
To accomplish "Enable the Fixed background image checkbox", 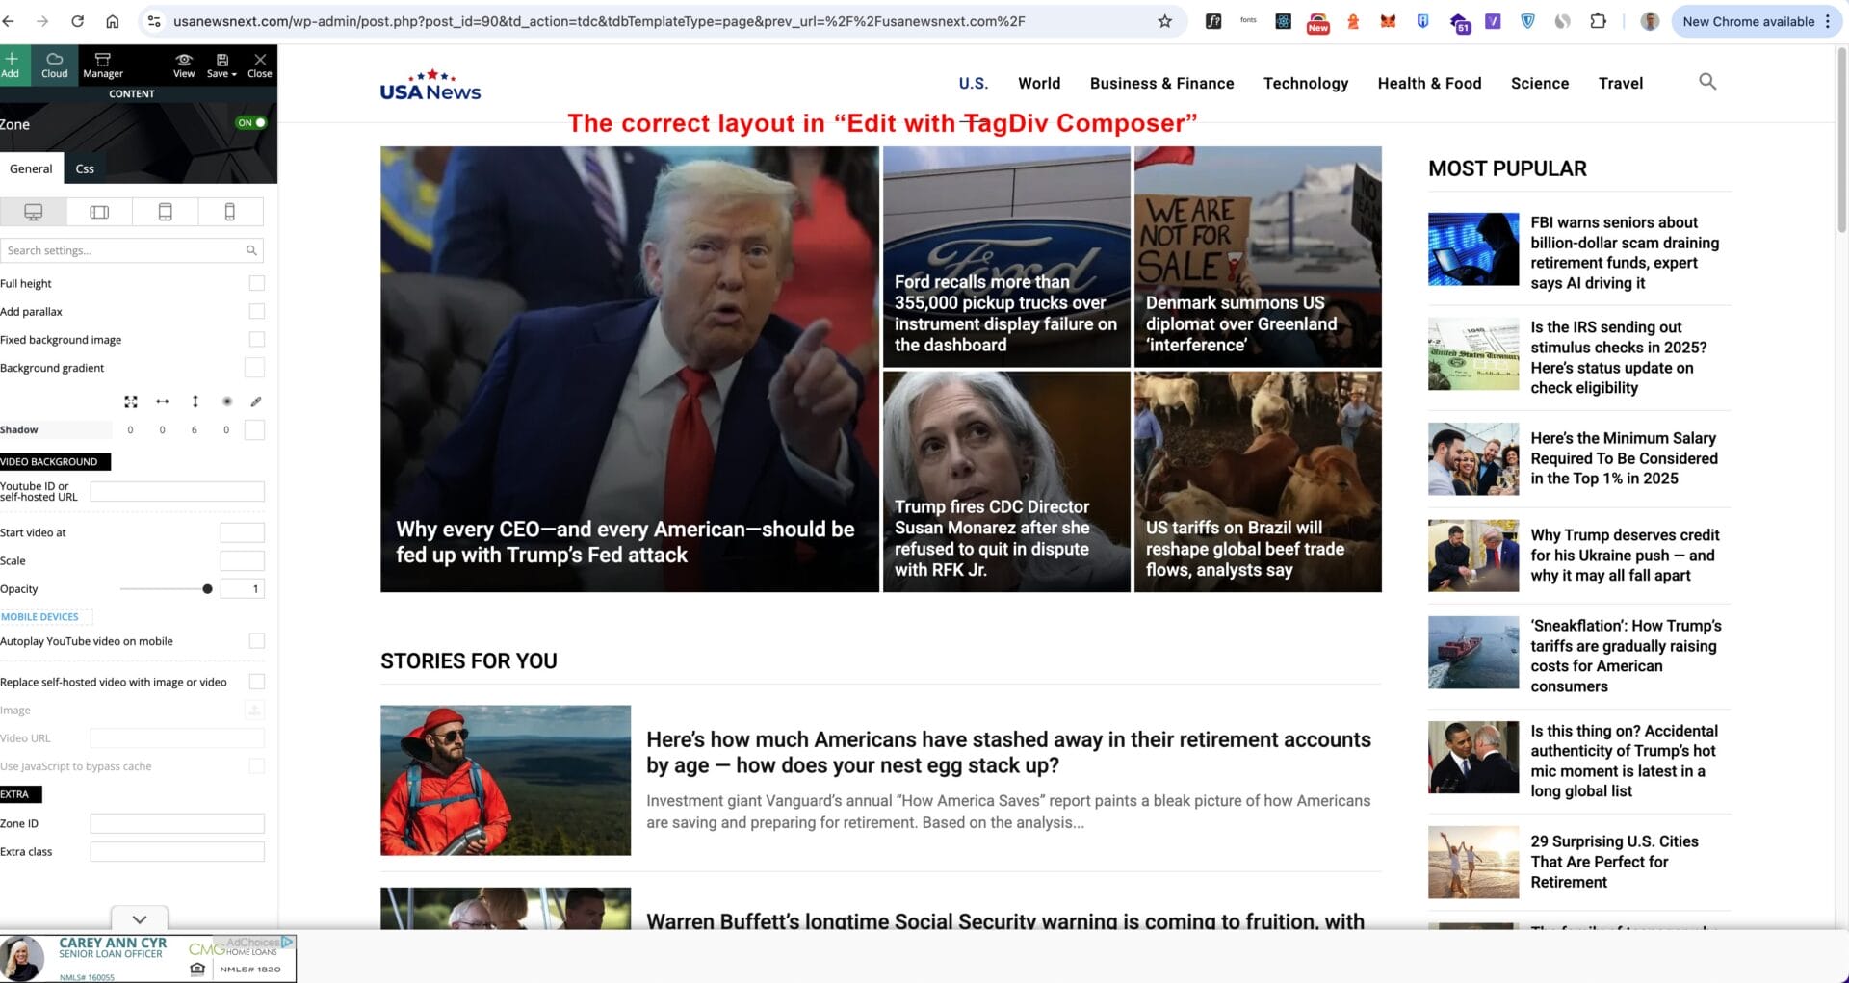I will point(256,339).
